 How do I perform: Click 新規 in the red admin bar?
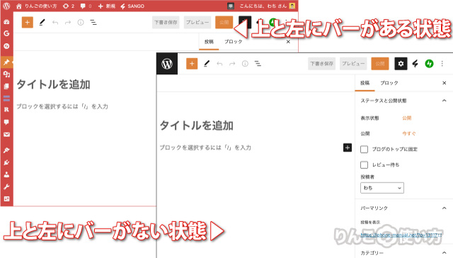click(x=107, y=6)
